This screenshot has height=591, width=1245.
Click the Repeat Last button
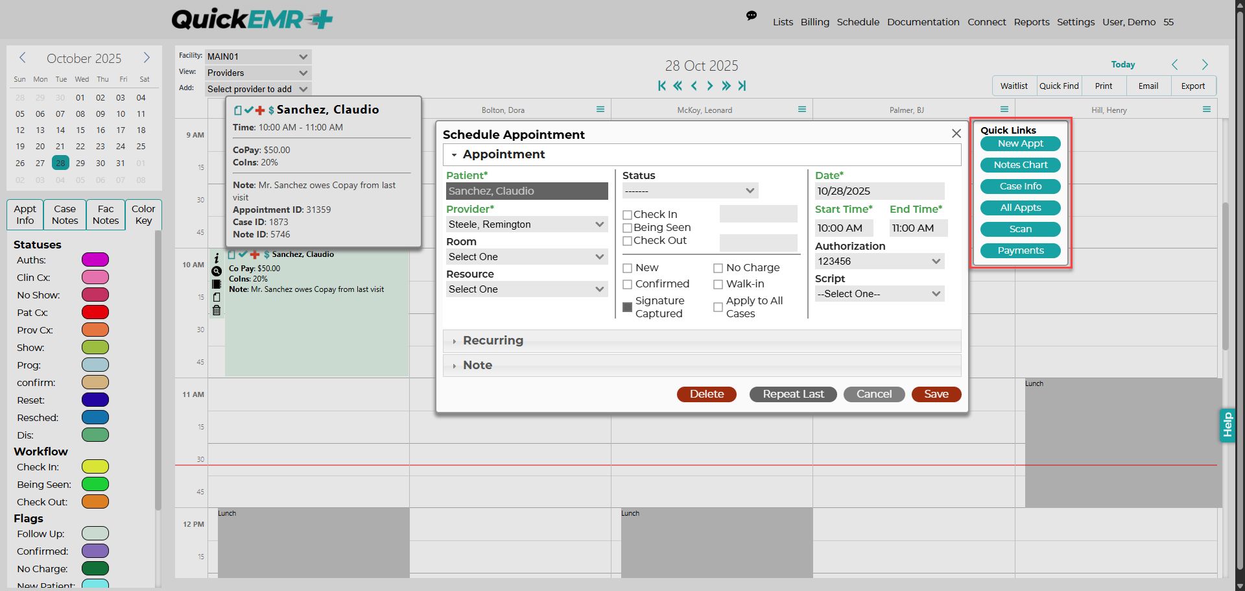click(793, 394)
